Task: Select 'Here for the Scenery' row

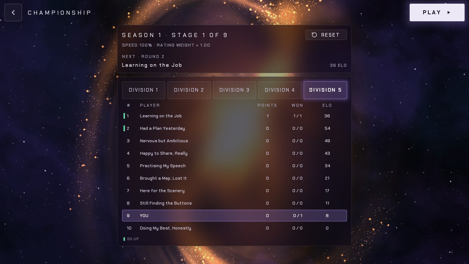Action: point(234,191)
